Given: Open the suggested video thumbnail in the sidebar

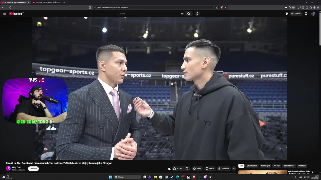Looking at the screenshot, I should (263, 172).
